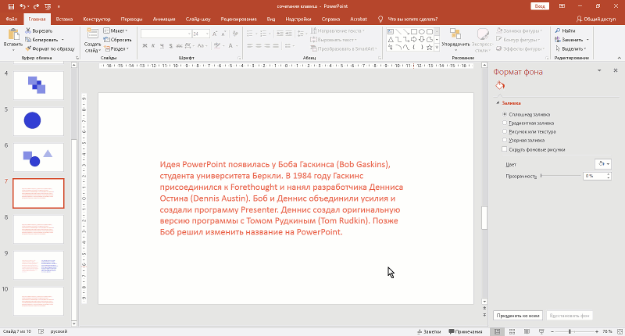Open the font size dropdown
Image resolution: width=625 pixels, height=336 pixels.
pos(207,34)
